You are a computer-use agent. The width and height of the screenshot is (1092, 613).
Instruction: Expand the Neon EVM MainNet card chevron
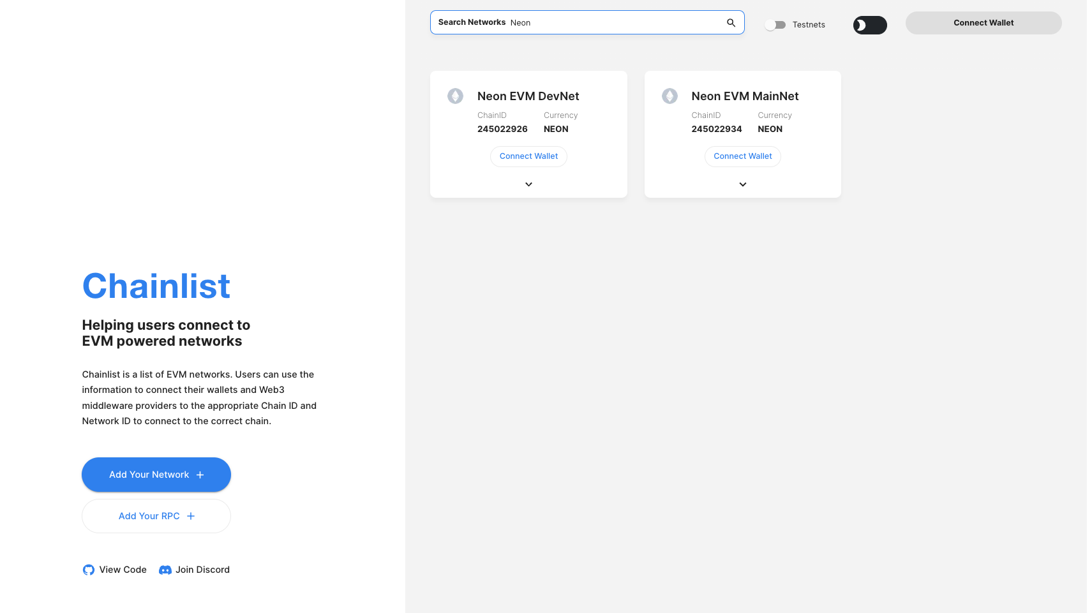[743, 184]
